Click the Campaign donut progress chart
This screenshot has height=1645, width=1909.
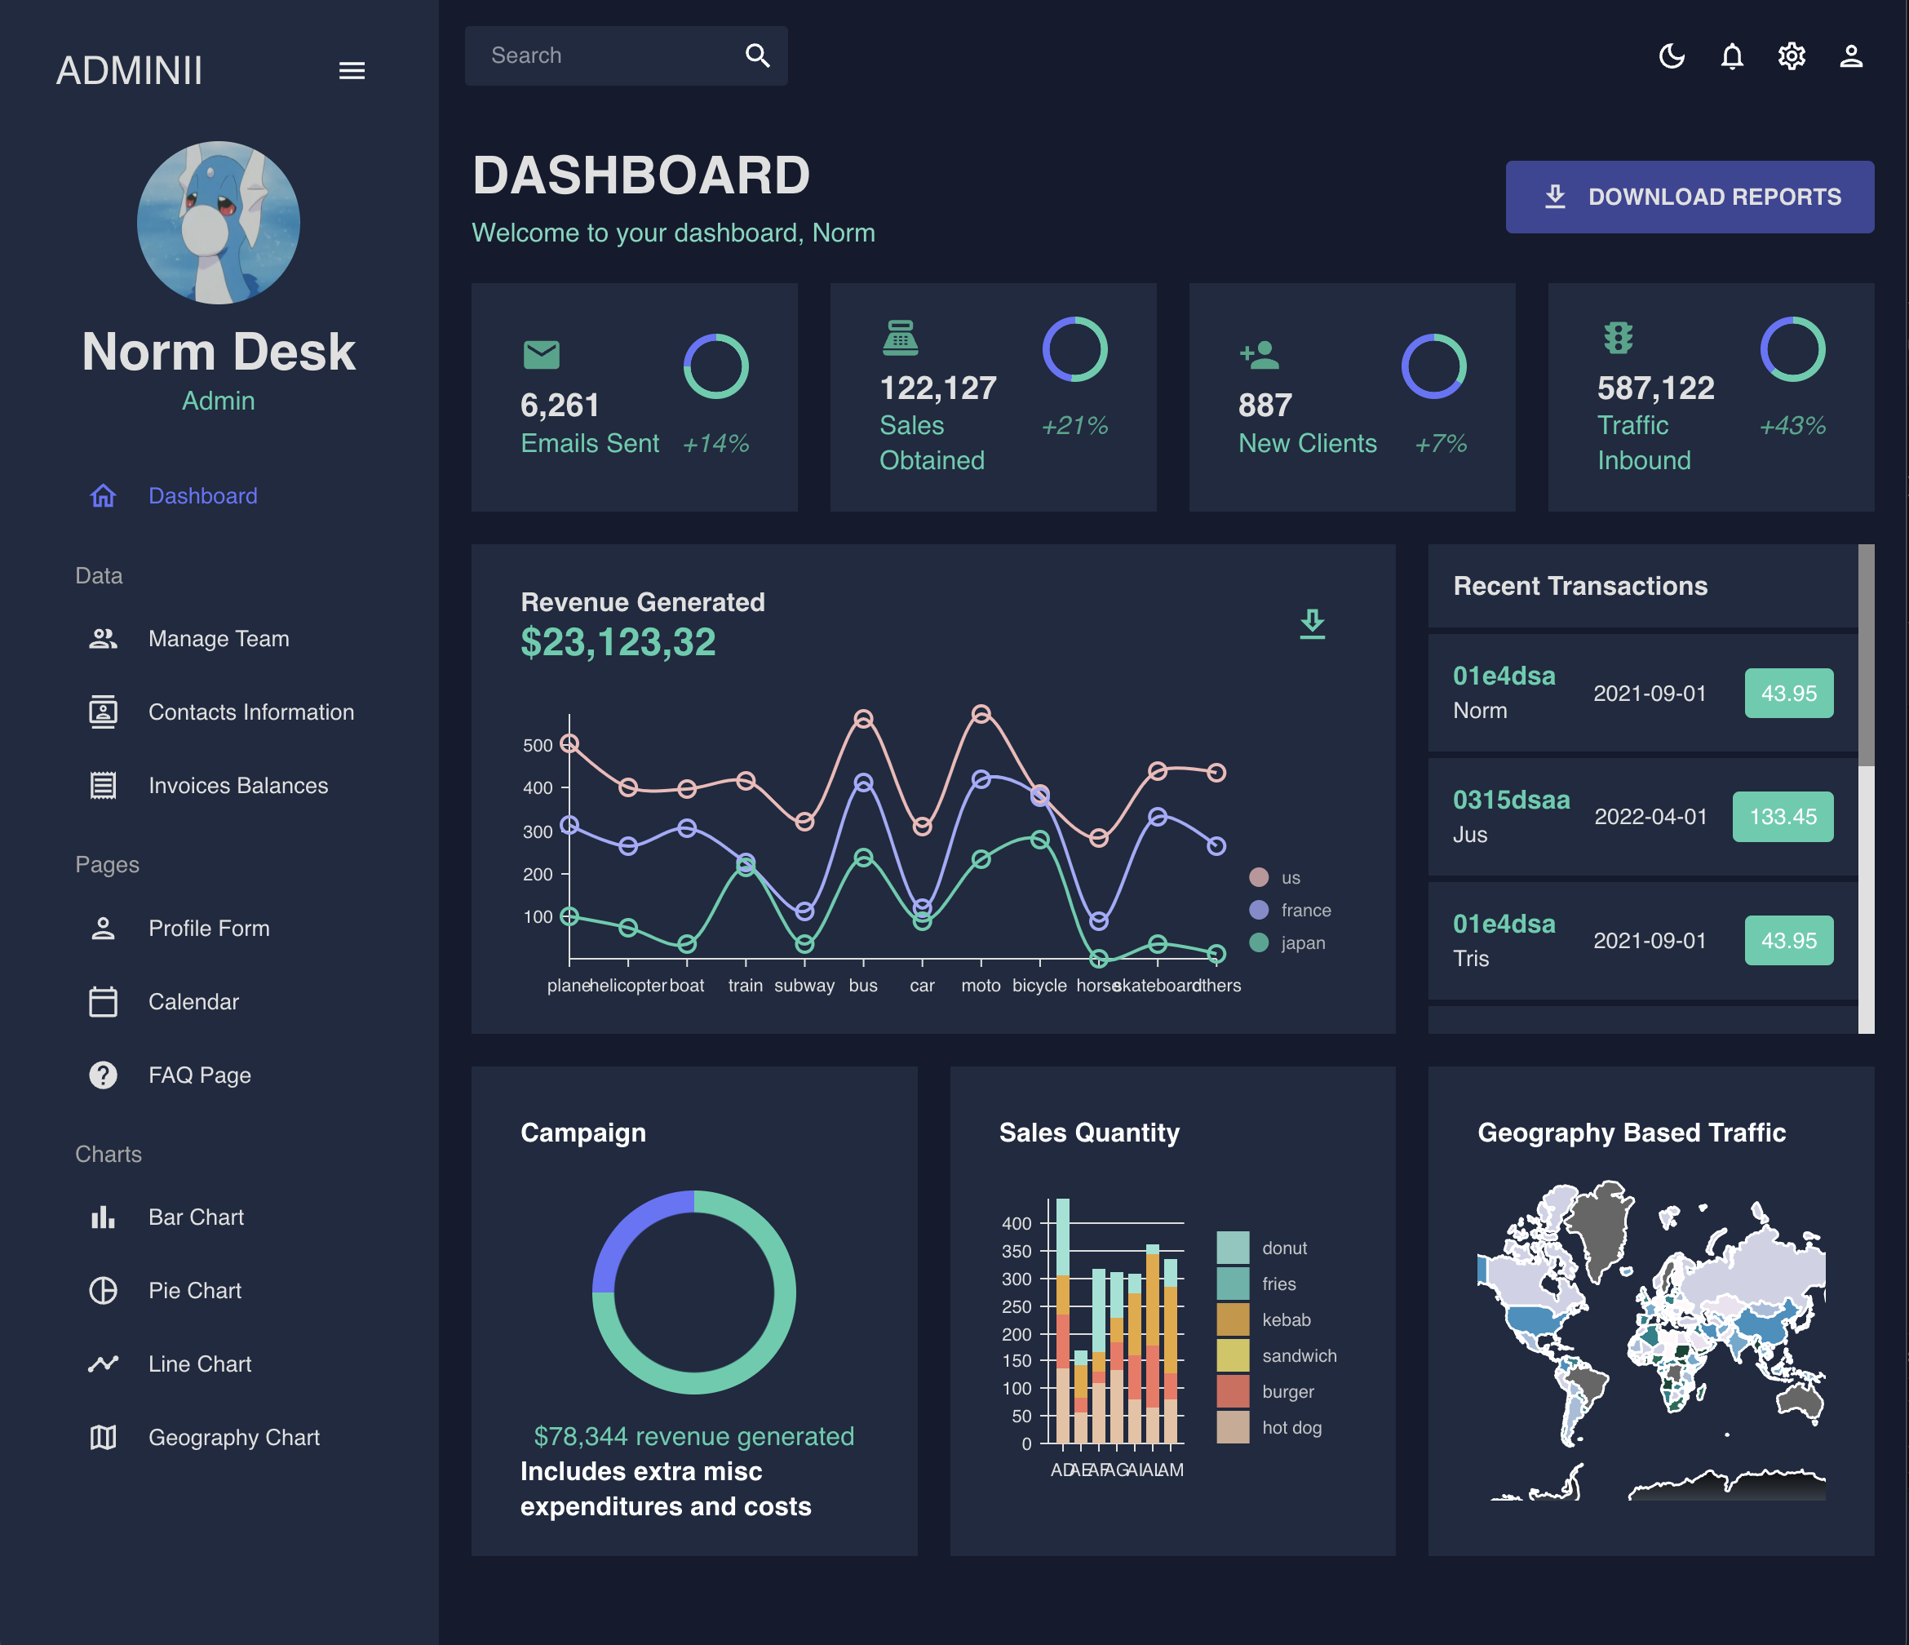point(693,1292)
